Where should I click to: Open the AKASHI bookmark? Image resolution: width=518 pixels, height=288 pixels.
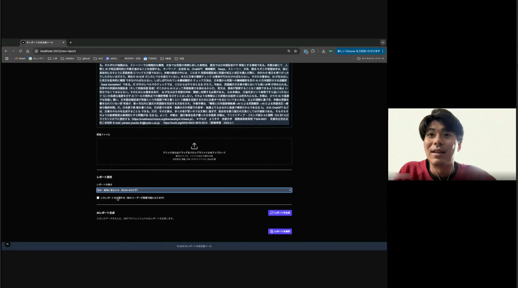tap(131, 58)
